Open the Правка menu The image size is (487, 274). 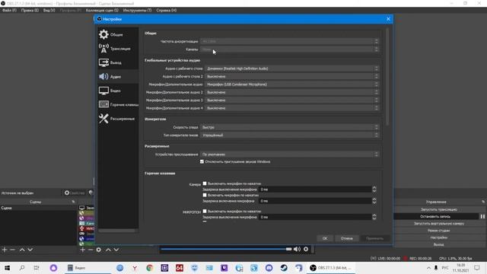click(30, 10)
